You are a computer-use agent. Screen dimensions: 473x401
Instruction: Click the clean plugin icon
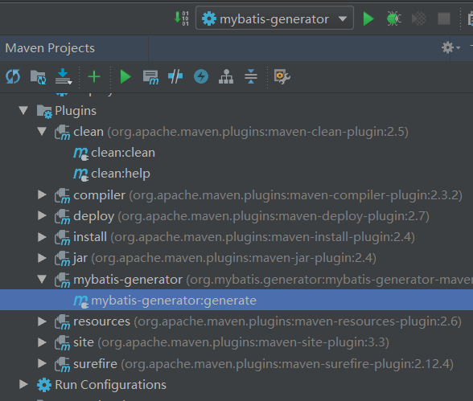click(x=62, y=133)
